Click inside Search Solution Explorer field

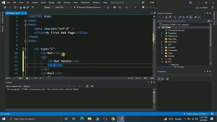coord(182,21)
